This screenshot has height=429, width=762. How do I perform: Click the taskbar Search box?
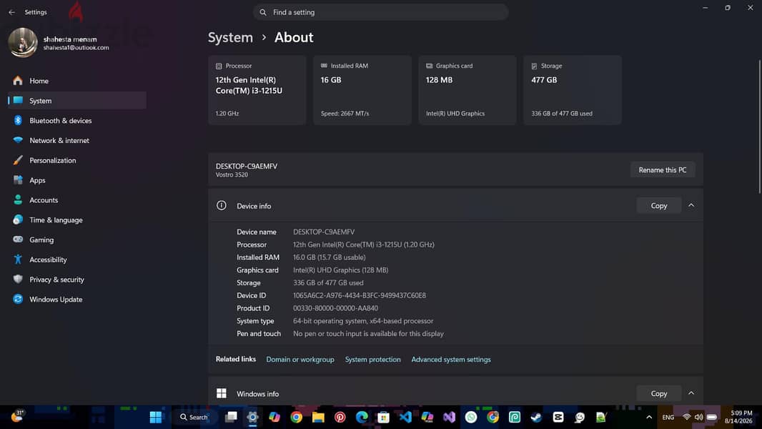tap(194, 417)
